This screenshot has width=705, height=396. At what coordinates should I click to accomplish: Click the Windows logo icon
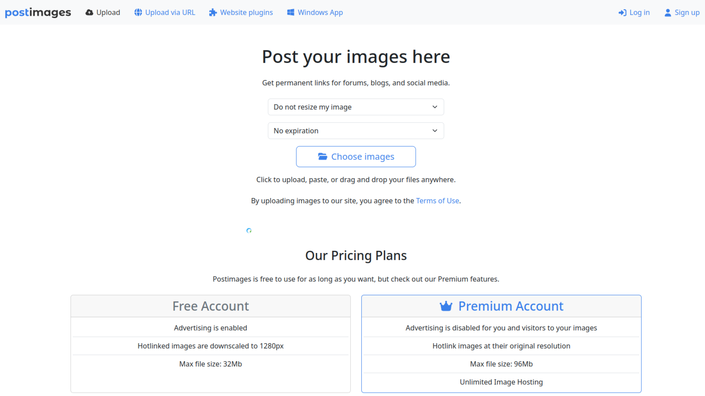tap(290, 12)
